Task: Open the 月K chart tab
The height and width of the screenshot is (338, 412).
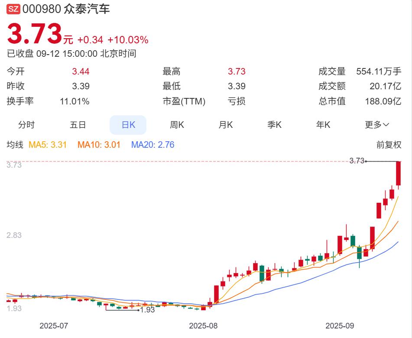Action: [225, 125]
